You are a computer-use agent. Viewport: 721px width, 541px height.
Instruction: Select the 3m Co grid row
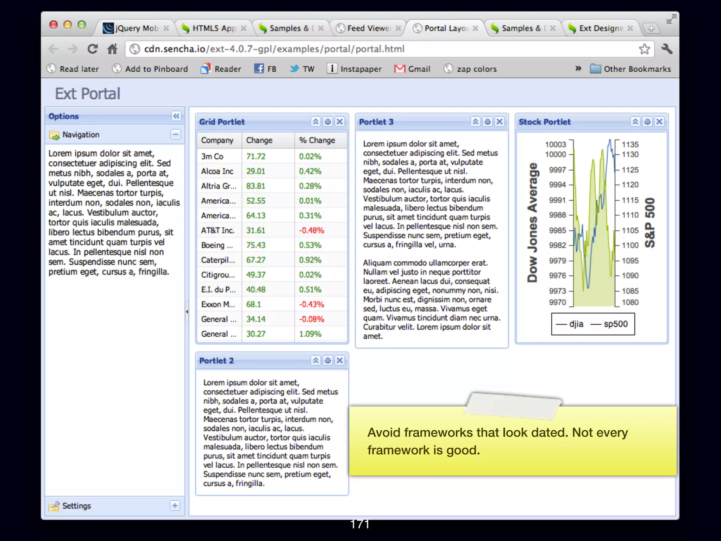pyautogui.click(x=272, y=156)
